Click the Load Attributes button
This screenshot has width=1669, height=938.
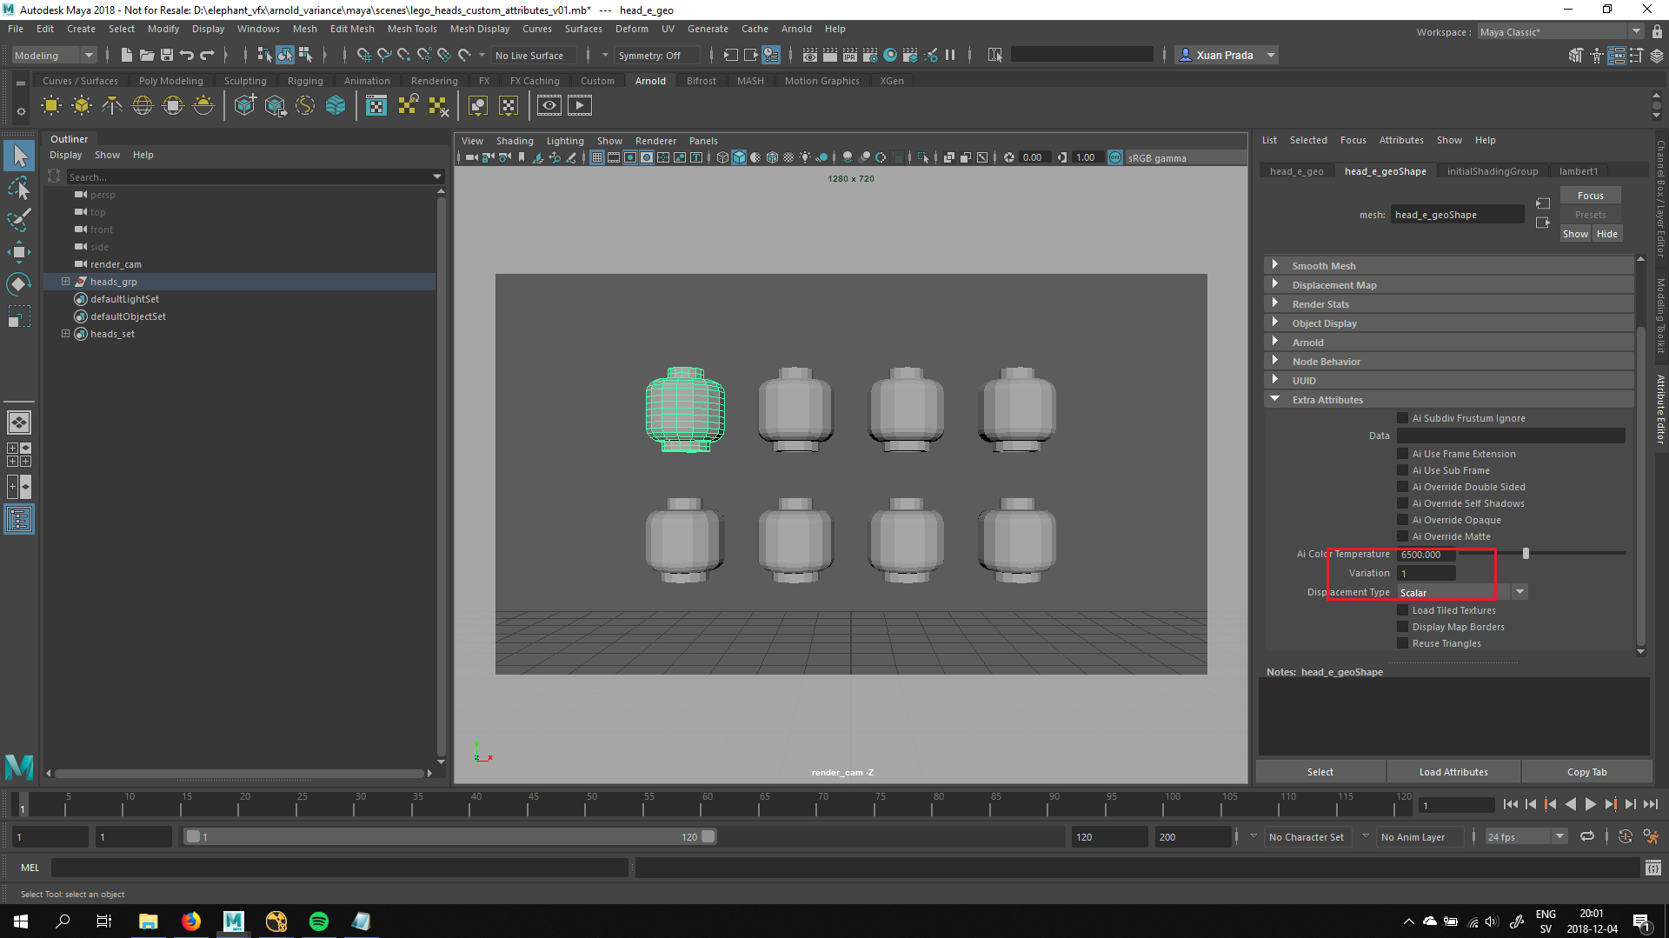click(x=1453, y=772)
